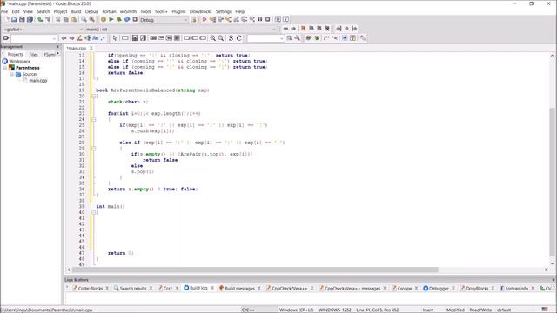
Task: Stop the debugger icon
Action: pyautogui.click(x=268, y=19)
